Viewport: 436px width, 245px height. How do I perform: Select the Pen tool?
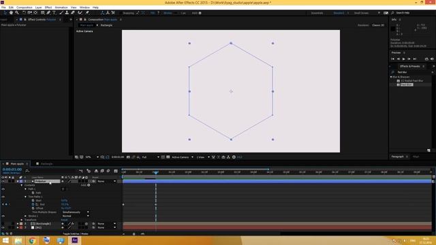48,13
